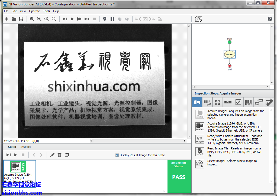This screenshot has width=277, height=196.
Task: Select the Inspect state in the diagram
Action: point(229,54)
